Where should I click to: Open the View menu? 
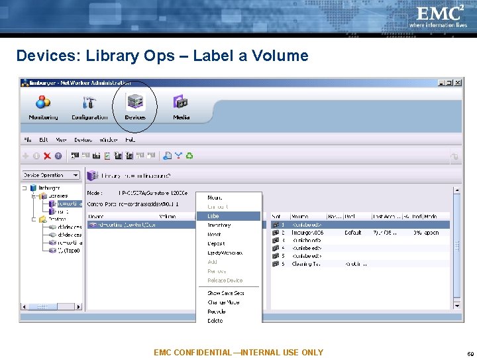[x=61, y=140]
